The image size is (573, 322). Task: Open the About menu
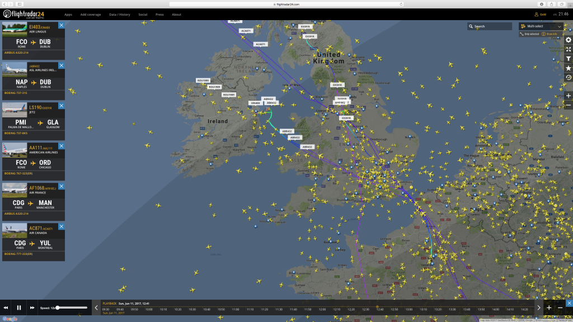coord(176,15)
